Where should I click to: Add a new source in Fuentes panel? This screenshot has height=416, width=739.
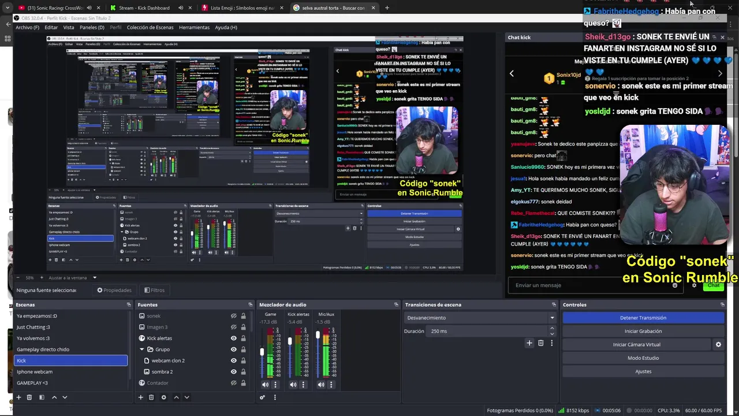tap(140, 397)
